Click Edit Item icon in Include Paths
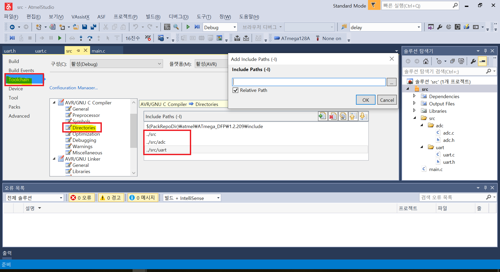The width and height of the screenshot is (500, 272). coord(343,116)
